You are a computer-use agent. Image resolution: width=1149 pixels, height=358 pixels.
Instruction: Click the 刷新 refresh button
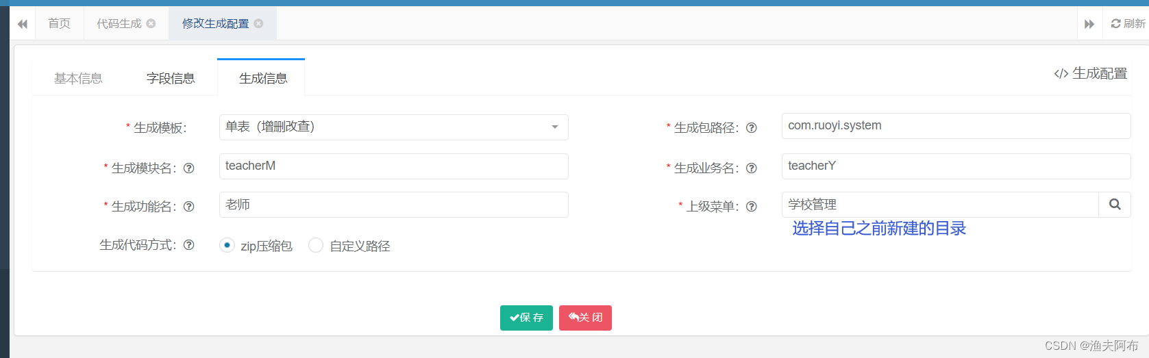pyautogui.click(x=1128, y=23)
